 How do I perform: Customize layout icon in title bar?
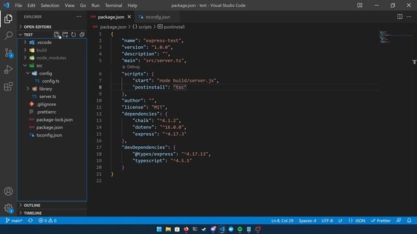[360, 5]
